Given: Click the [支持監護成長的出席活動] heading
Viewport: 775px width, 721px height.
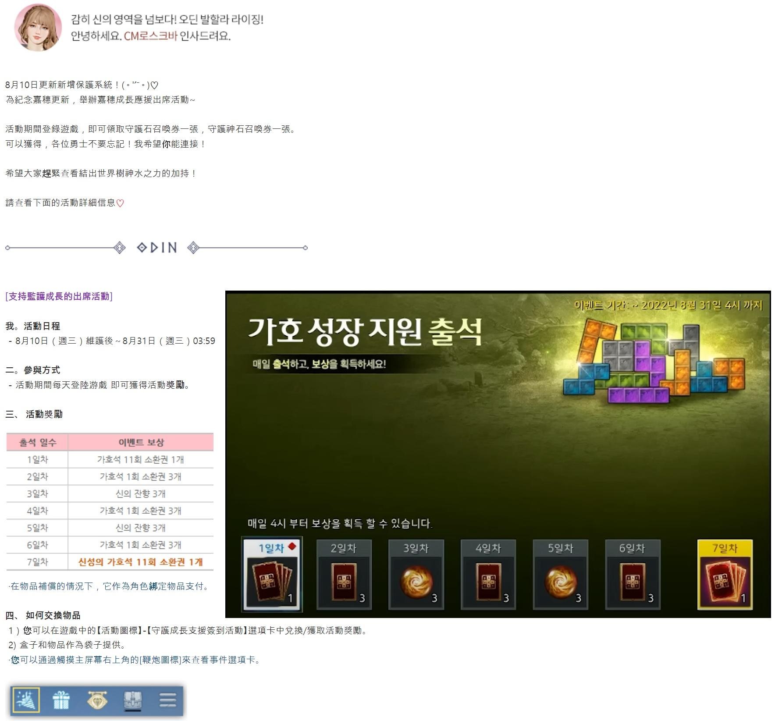Looking at the screenshot, I should pos(59,296).
